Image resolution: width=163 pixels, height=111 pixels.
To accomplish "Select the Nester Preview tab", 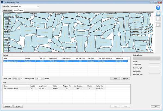I will point(19,10).
